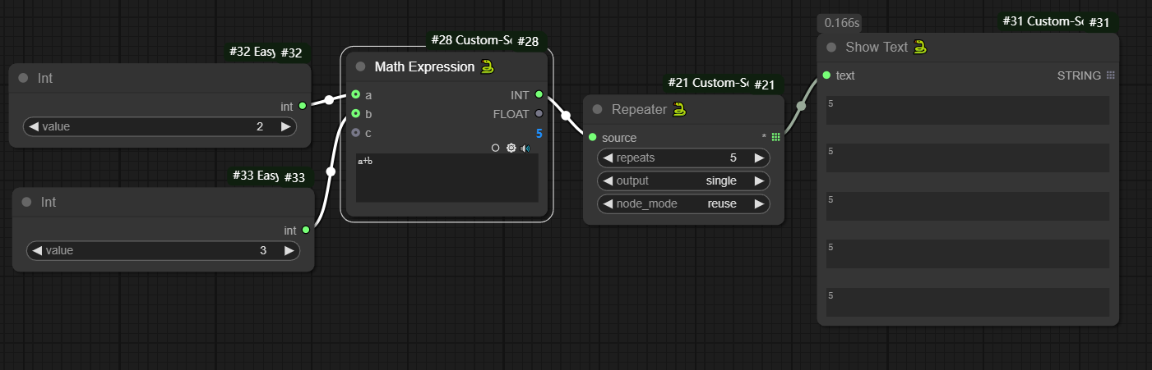The width and height of the screenshot is (1152, 370).
Task: Select the first output text box in Show Text
Action: click(967, 110)
